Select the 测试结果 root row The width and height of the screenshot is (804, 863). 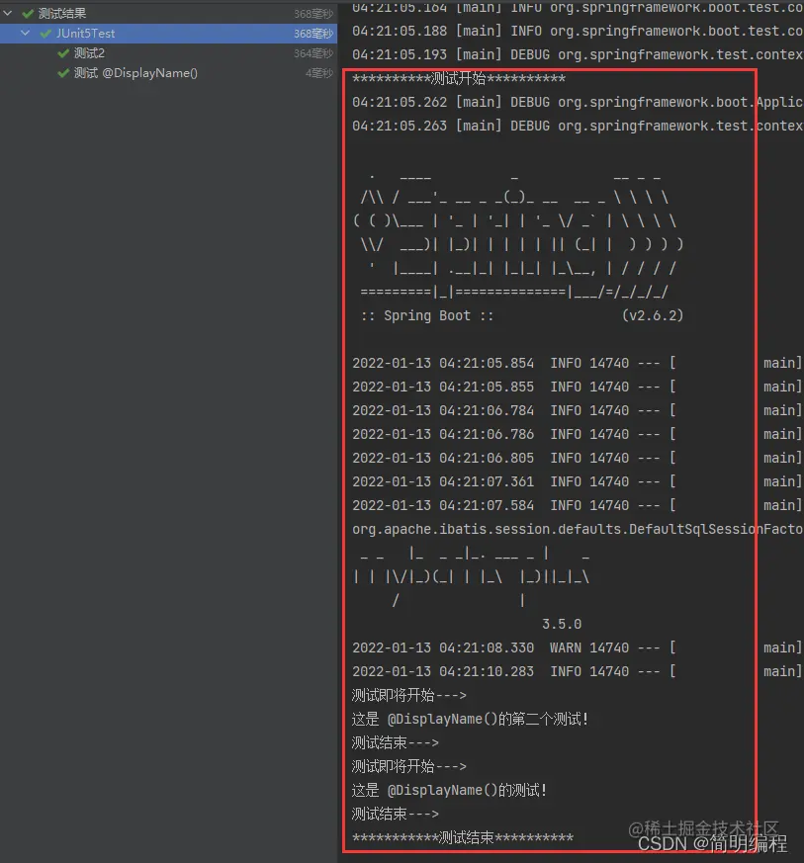tap(168, 13)
